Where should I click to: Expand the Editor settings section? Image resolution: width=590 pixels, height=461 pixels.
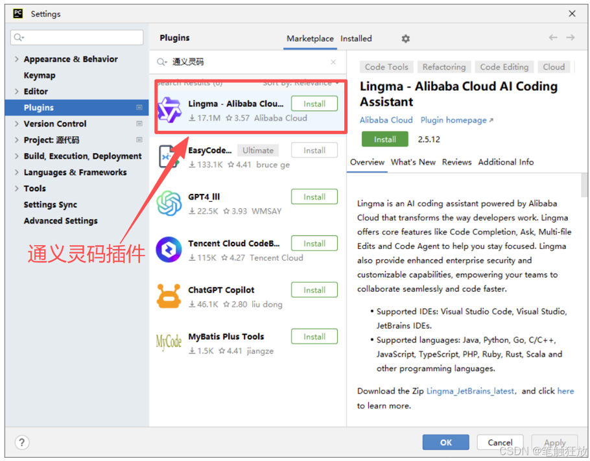point(17,91)
